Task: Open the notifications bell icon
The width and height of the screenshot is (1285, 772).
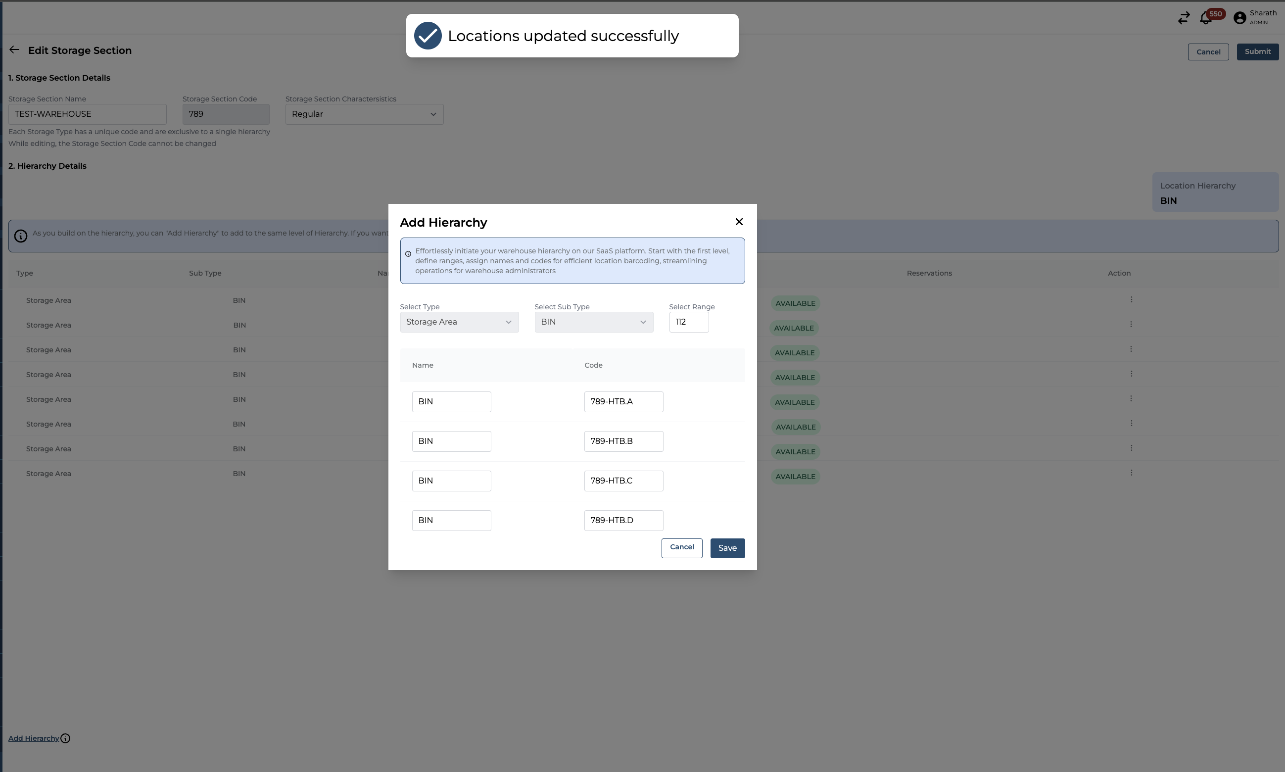Action: 1205,18
